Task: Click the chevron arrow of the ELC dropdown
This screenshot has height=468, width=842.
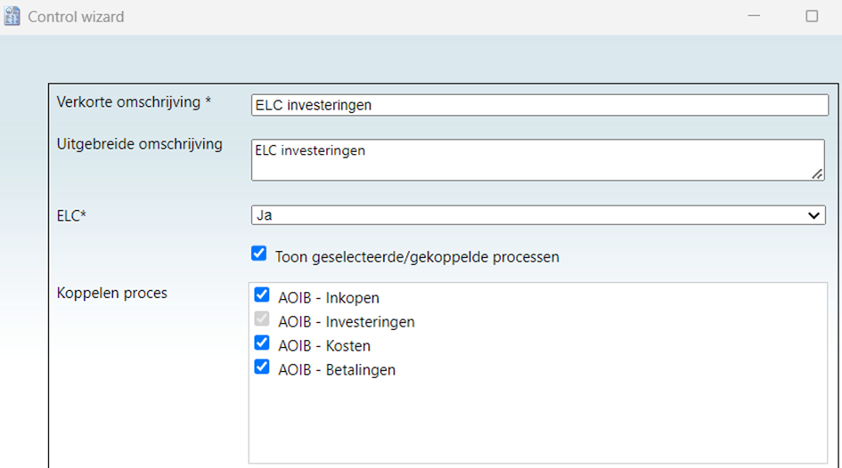Action: click(813, 215)
